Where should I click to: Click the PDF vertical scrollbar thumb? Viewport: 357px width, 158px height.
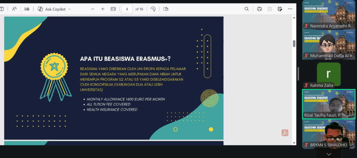click(x=294, y=44)
